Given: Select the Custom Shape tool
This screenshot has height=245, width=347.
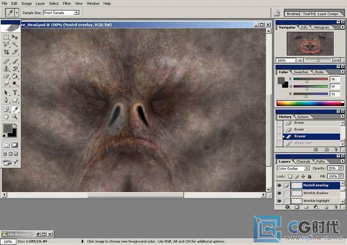Looking at the screenshot, I should click(x=14, y=100).
